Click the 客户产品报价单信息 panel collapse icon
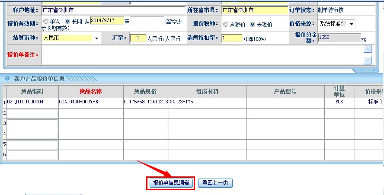This screenshot has height=195, width=384. click(x=7, y=79)
